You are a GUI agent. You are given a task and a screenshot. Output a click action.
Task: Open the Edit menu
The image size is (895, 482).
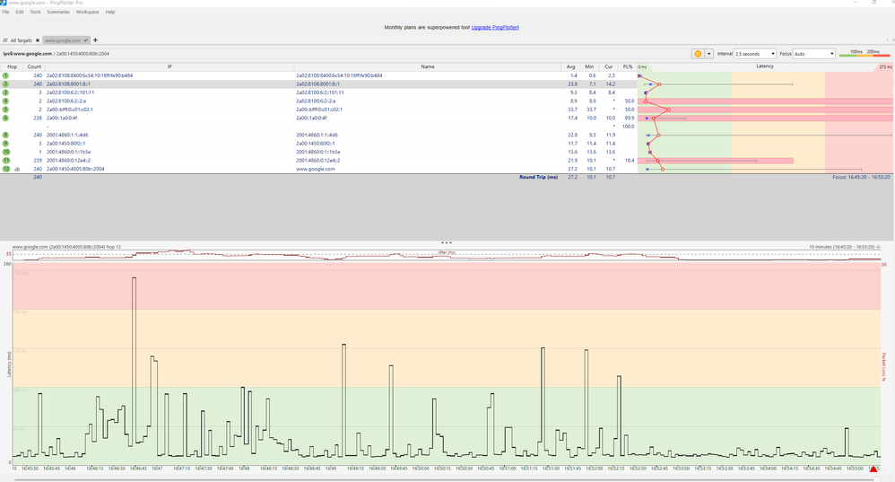click(20, 12)
